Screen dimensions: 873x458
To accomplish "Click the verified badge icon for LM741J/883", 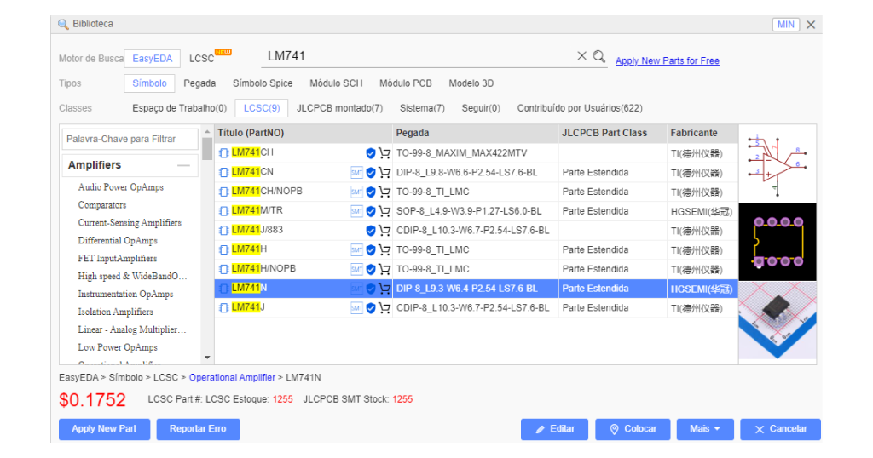I will [370, 230].
